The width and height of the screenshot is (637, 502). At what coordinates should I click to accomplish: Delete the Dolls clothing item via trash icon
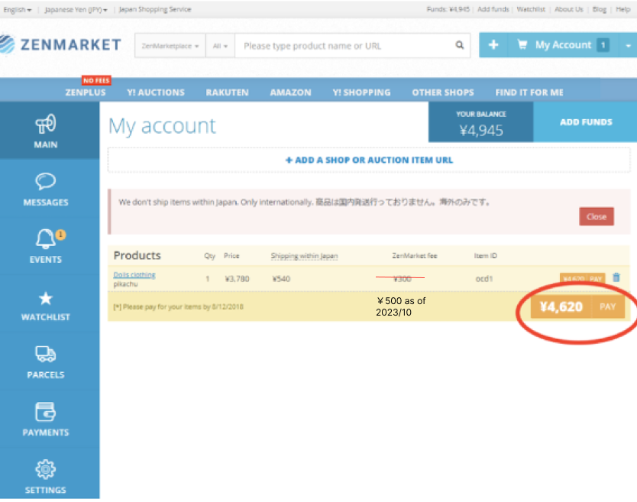[x=616, y=277]
